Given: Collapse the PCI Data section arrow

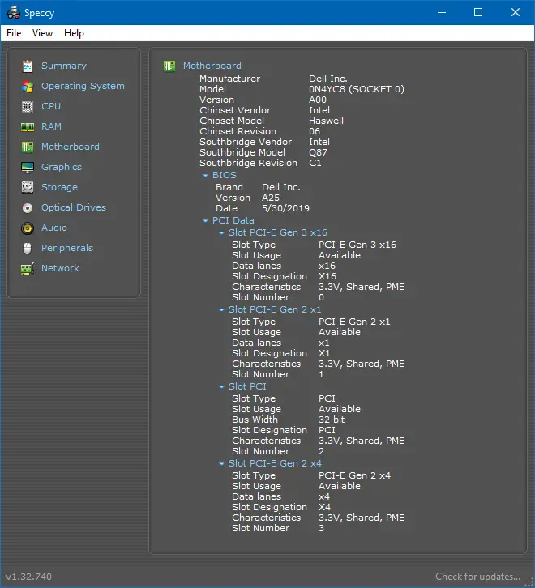Looking at the screenshot, I should pyautogui.click(x=205, y=221).
